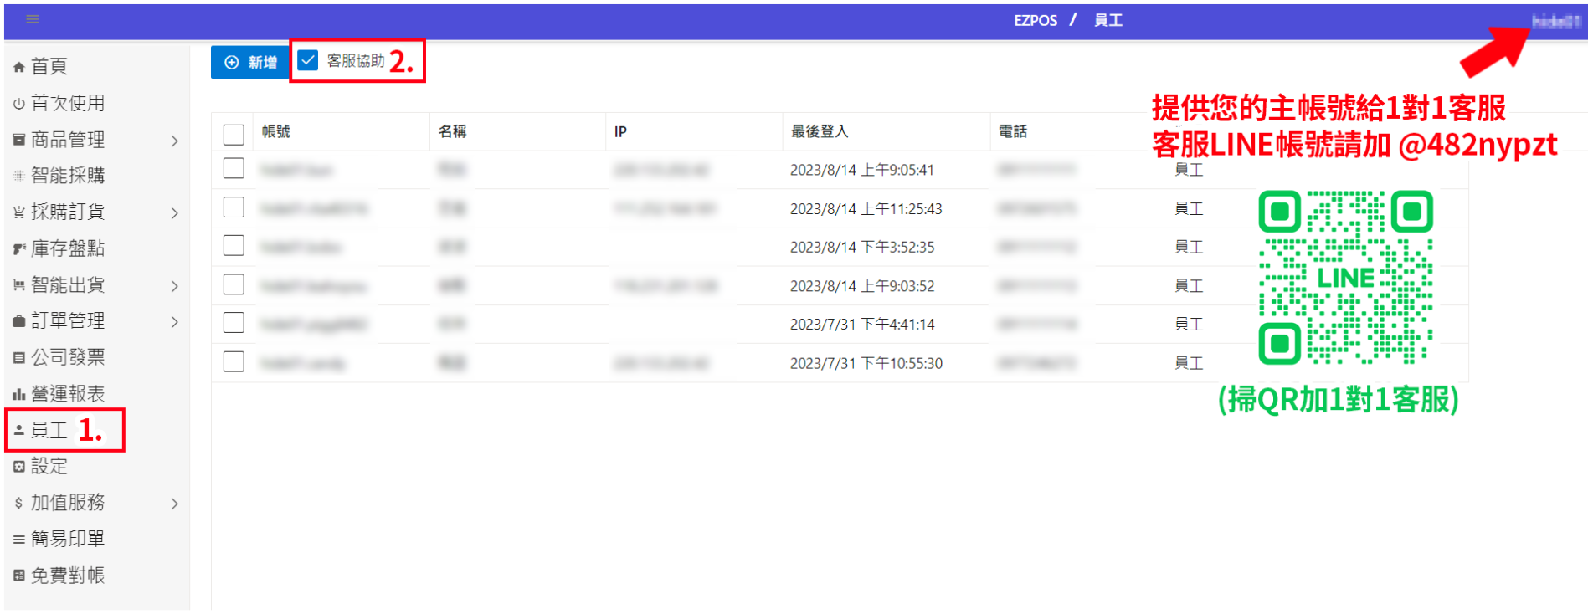Expand the 訂單管理 submenu chevron

(x=174, y=322)
